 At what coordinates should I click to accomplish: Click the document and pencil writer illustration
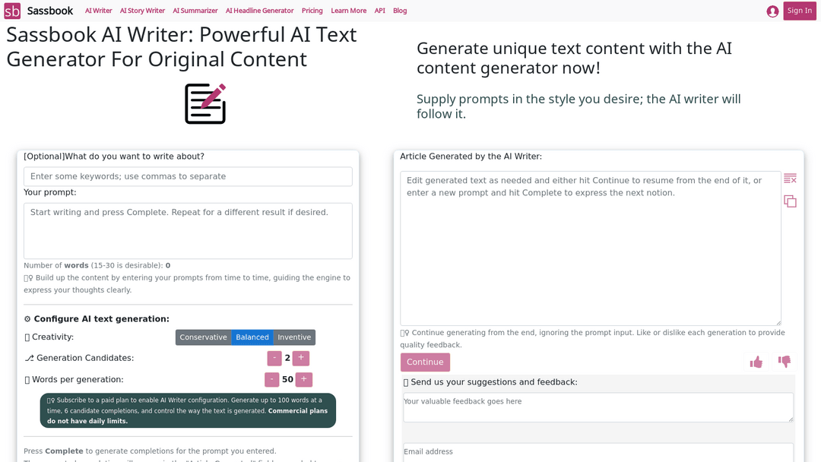[x=205, y=103]
